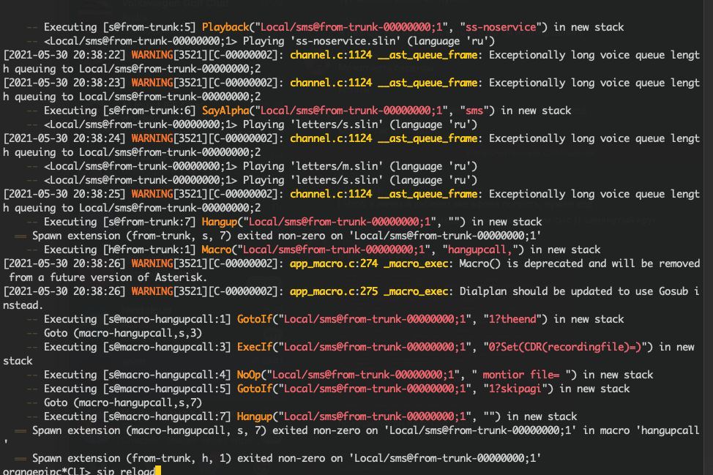713x475 pixels.
Task: Click the 'orangepipc*CLI>' prompt text
Action: click(47, 471)
